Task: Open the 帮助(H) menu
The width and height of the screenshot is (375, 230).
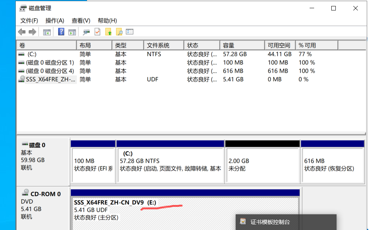Action: pos(107,21)
